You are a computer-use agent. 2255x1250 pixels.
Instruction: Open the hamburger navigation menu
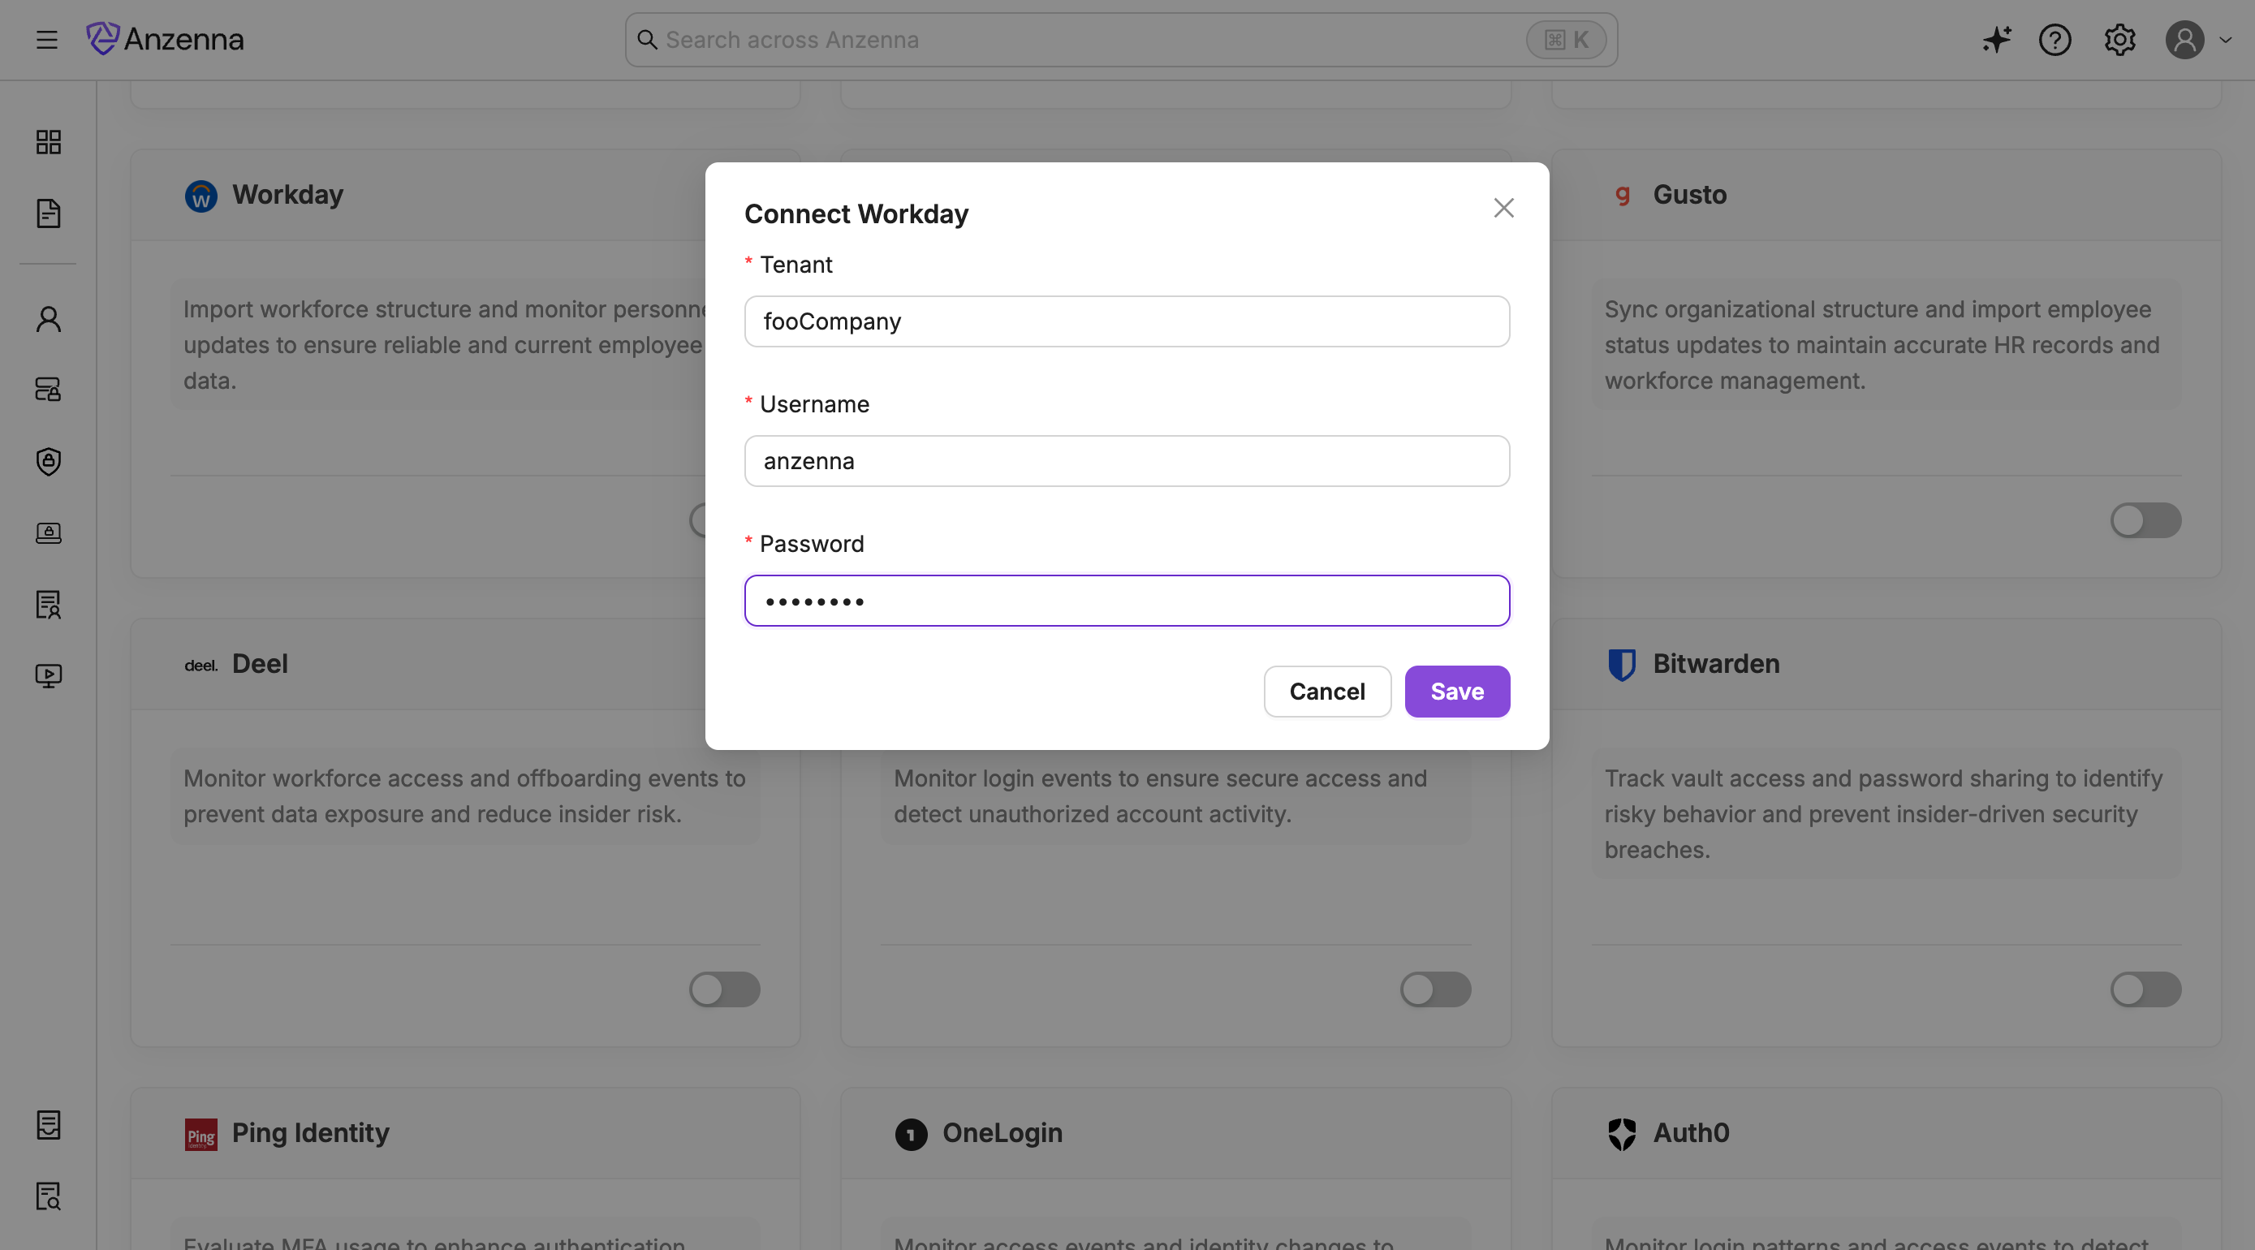pyautogui.click(x=47, y=41)
